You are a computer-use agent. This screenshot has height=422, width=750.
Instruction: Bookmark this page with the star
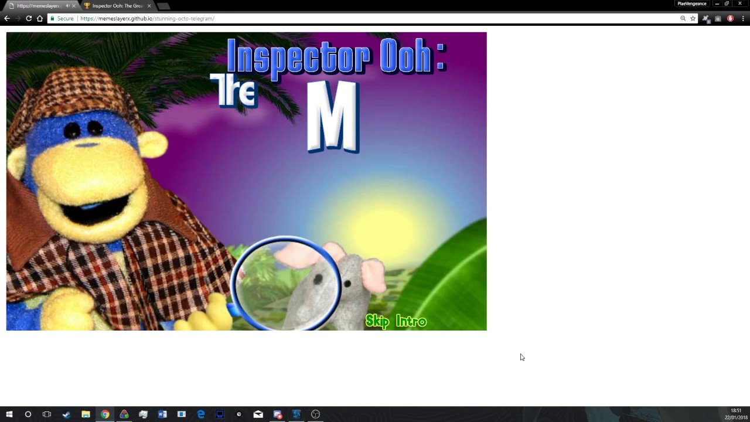pos(693,19)
